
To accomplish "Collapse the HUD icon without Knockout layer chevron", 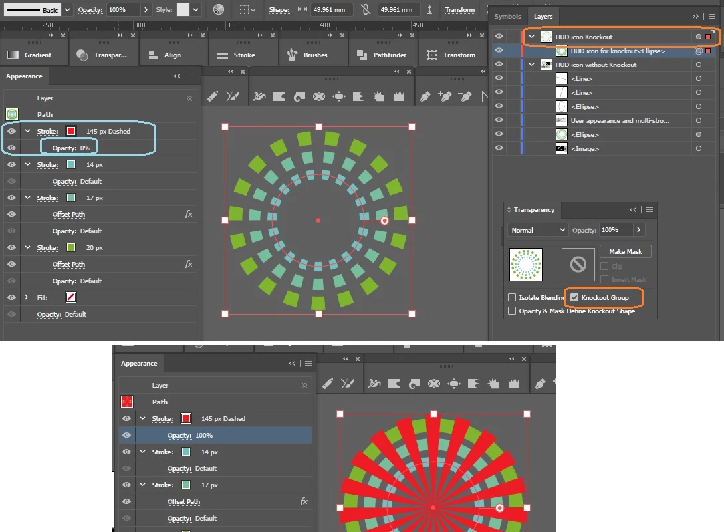I will 531,65.
